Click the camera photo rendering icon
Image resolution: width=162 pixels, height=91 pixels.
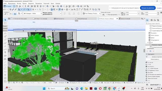click(74, 6)
